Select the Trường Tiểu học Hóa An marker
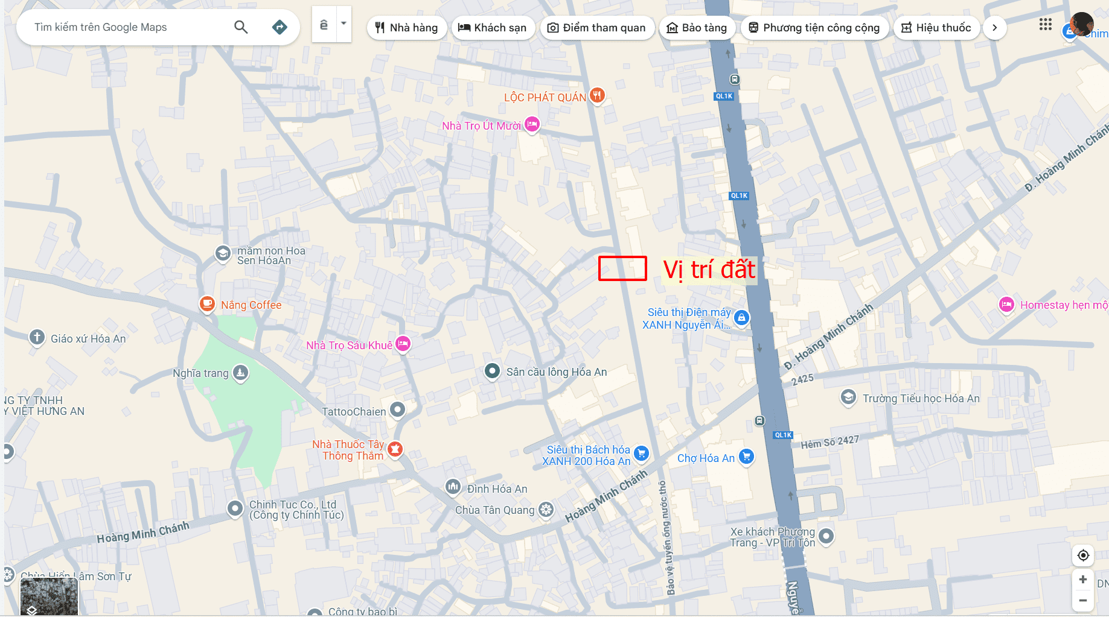1109x617 pixels. pyautogui.click(x=848, y=397)
